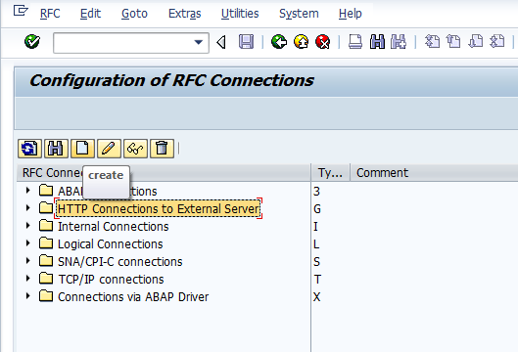This screenshot has height=352, width=518.
Task: Expand the TCP/IP connections node
Action: [x=28, y=279]
